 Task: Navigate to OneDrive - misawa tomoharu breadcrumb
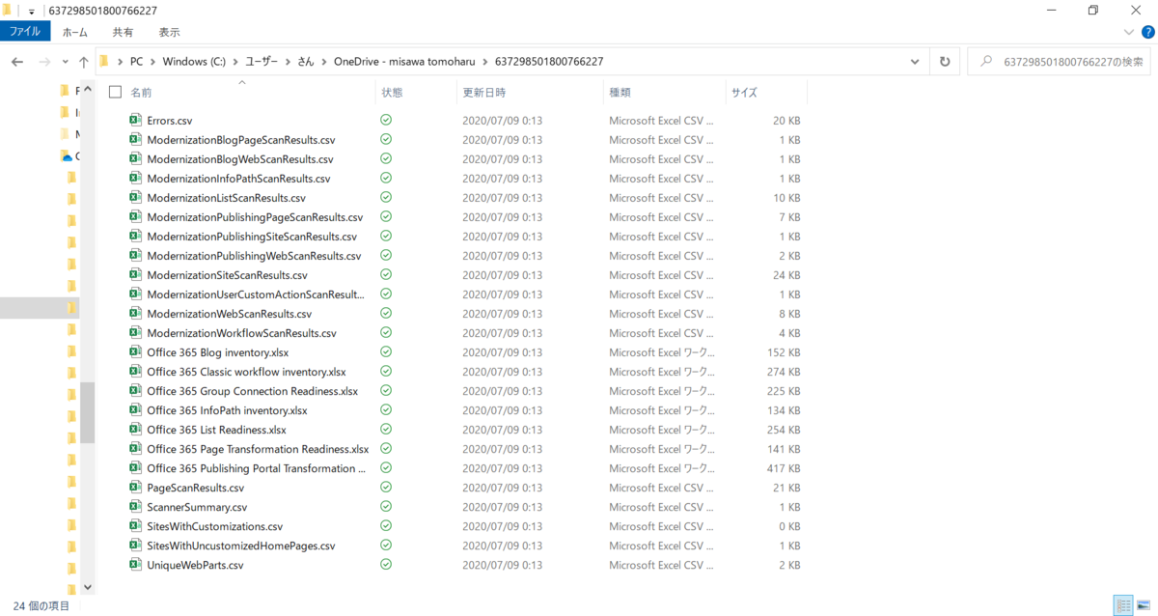coord(404,62)
